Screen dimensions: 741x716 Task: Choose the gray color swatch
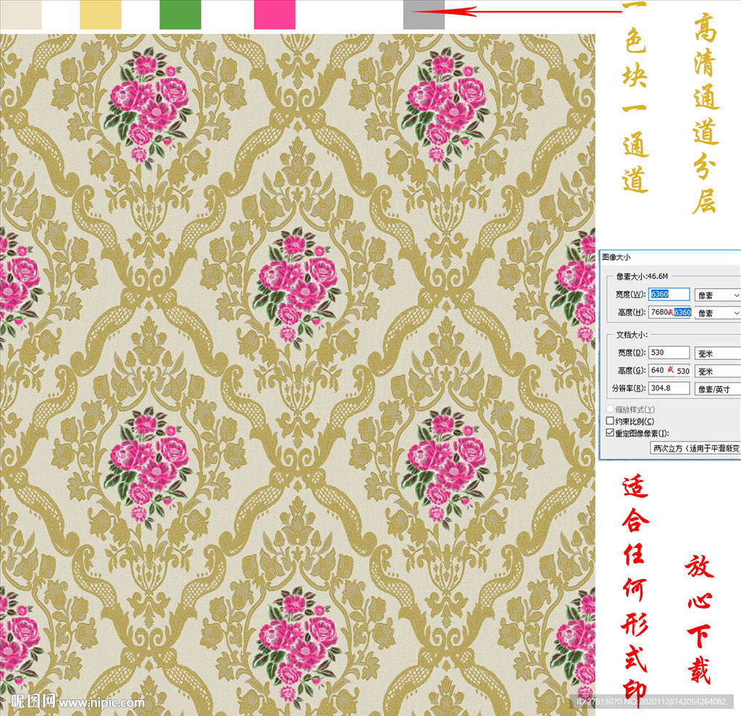[424, 14]
